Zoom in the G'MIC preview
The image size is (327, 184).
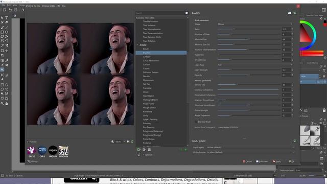click(x=128, y=142)
